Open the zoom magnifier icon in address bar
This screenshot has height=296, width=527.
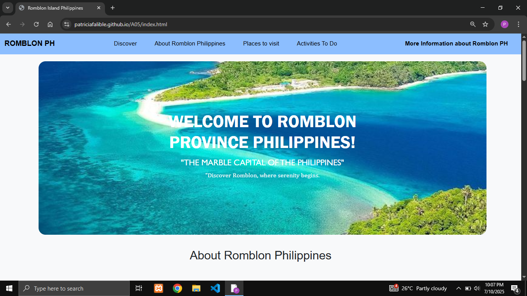coord(473,24)
